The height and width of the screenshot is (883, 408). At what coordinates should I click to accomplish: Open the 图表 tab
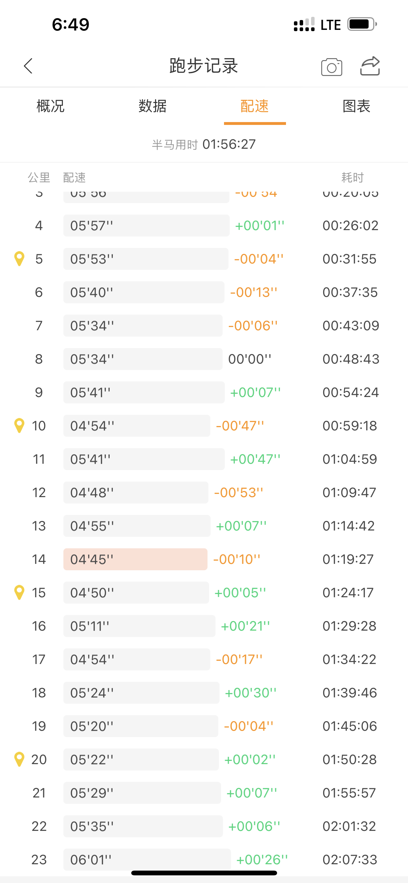coord(357,106)
